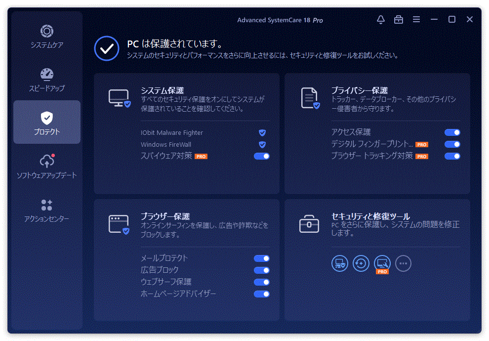Screen dimensions: 489x341
Task: Click the PRO badge beside デジタル フィンガープリント
Action: [x=422, y=145]
